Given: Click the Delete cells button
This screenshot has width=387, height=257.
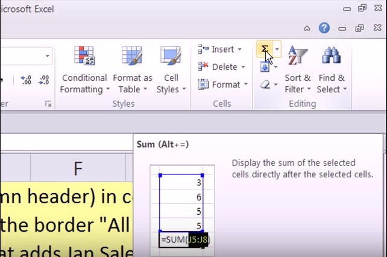Looking at the screenshot, I should click(217, 67).
